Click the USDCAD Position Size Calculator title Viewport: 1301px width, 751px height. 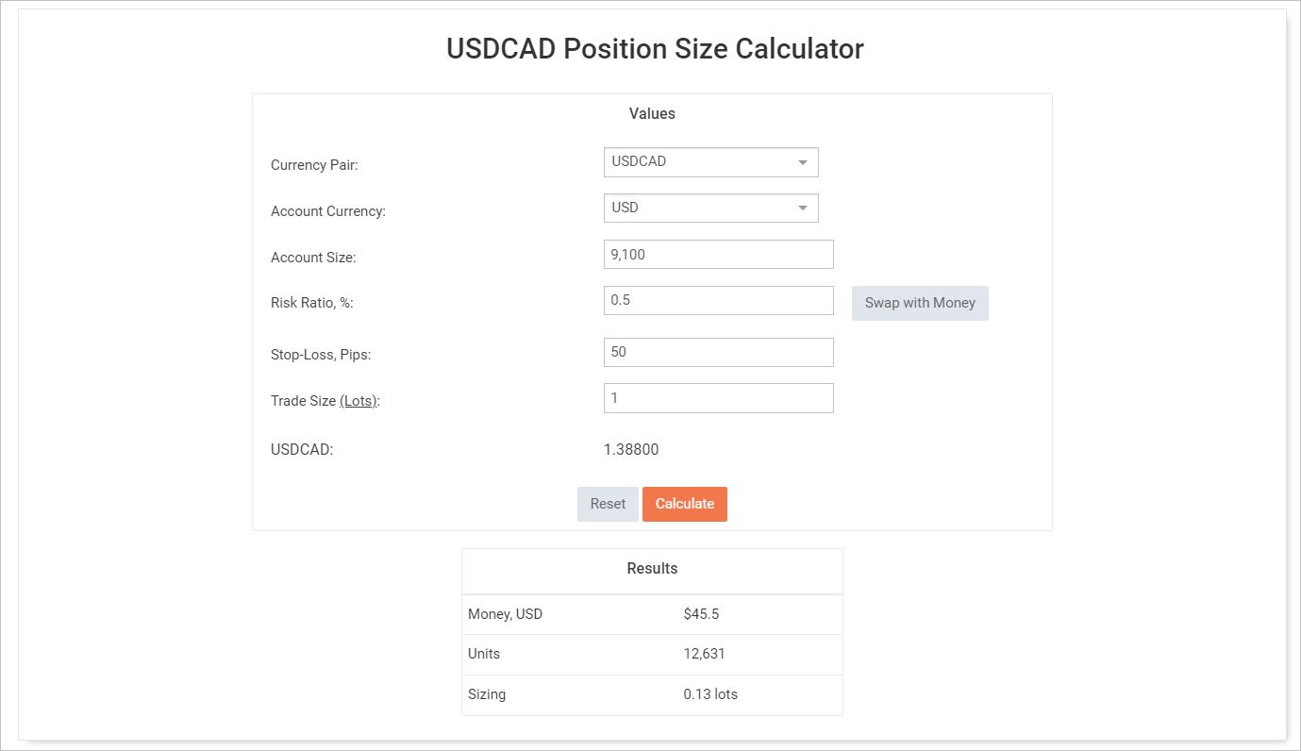(x=654, y=49)
